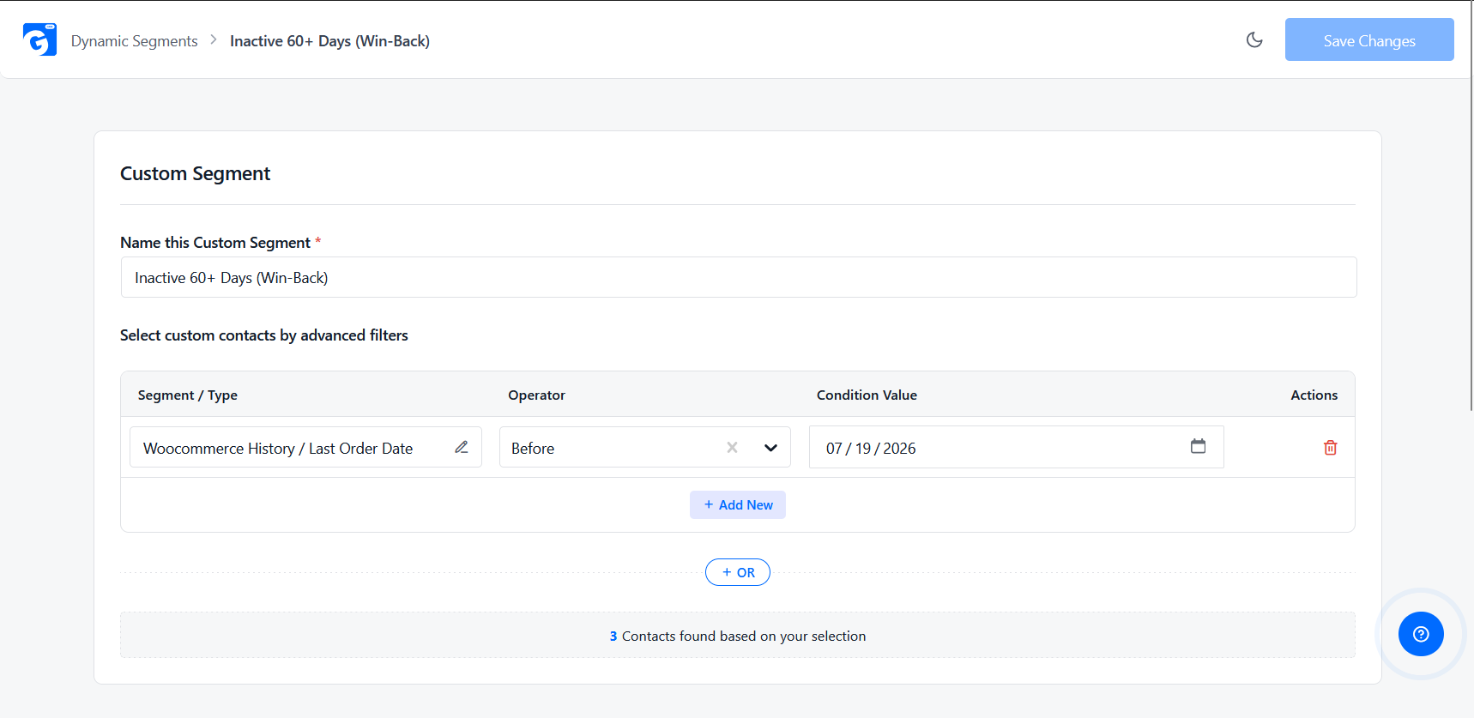
Task: Click the "Condition Value" column header
Action: click(867, 395)
